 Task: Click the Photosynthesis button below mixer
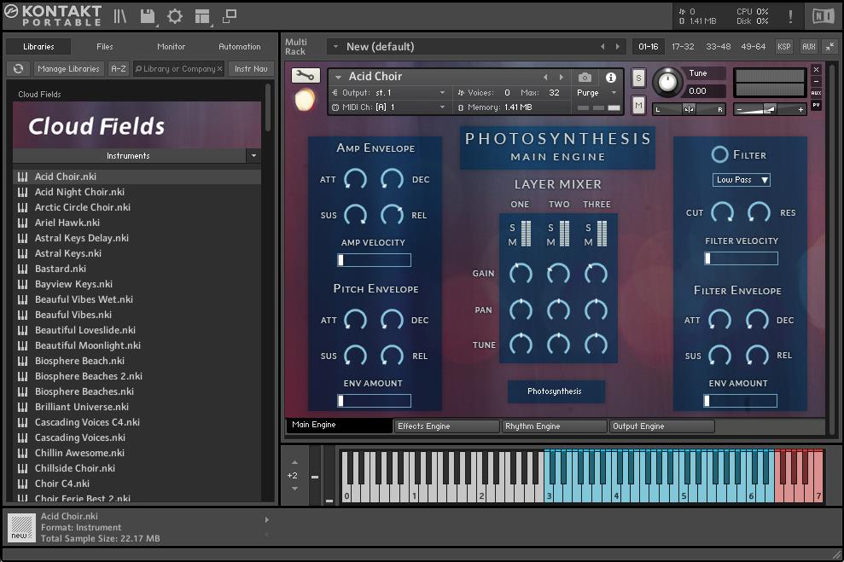tap(555, 391)
